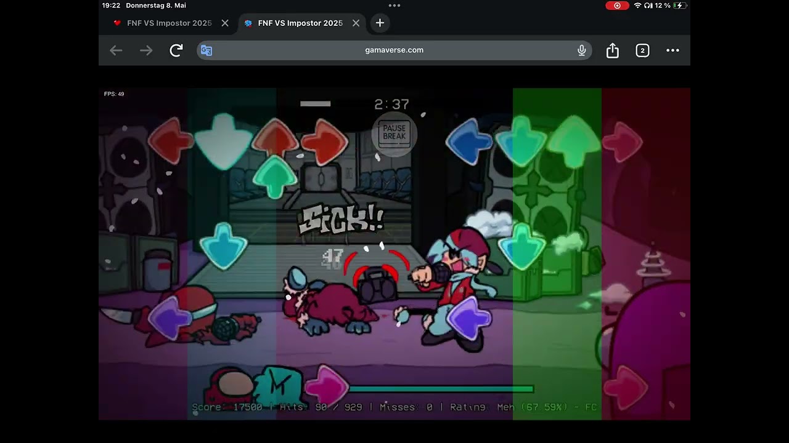The width and height of the screenshot is (789, 443).
Task: Open the tab switcher showing 2 tabs
Action: pos(642,50)
